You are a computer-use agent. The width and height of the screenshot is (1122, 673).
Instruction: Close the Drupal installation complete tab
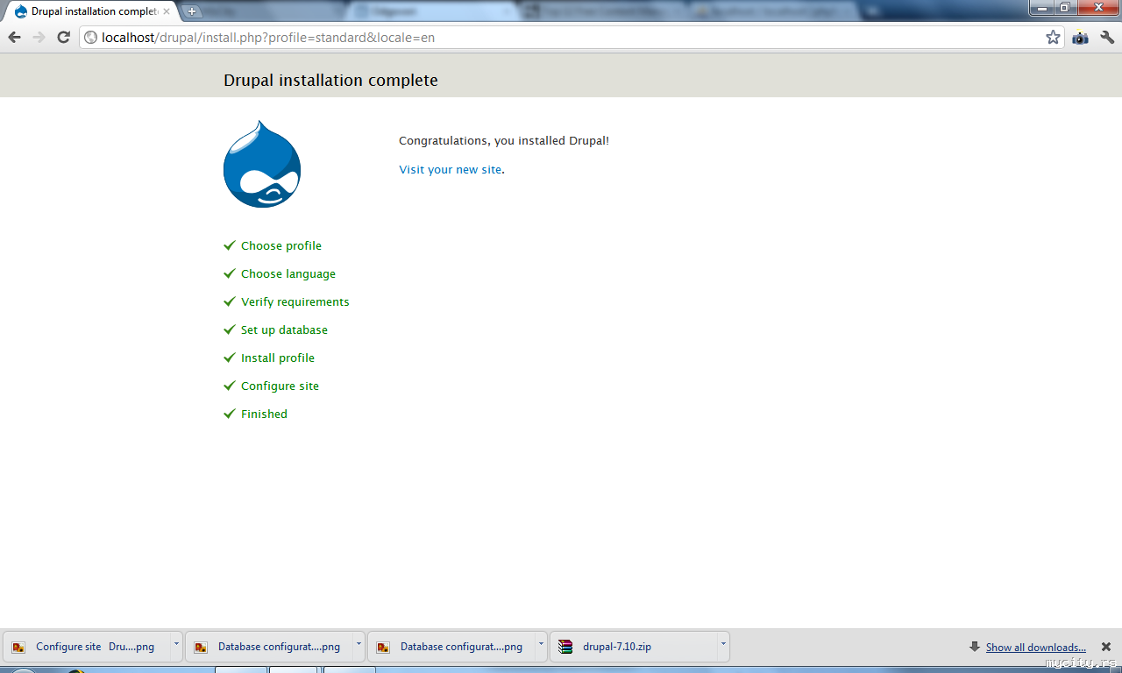pyautogui.click(x=167, y=11)
